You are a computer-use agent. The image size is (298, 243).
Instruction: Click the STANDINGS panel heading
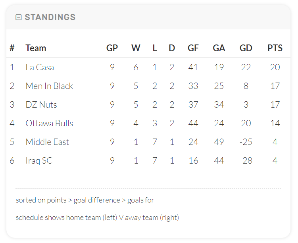50,17
